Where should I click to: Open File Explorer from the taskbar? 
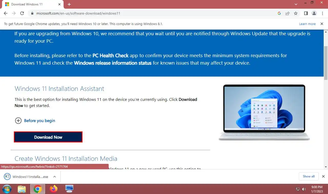(22, 189)
